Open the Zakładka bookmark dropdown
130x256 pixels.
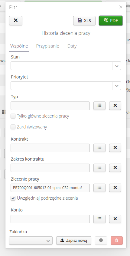pos(31,241)
